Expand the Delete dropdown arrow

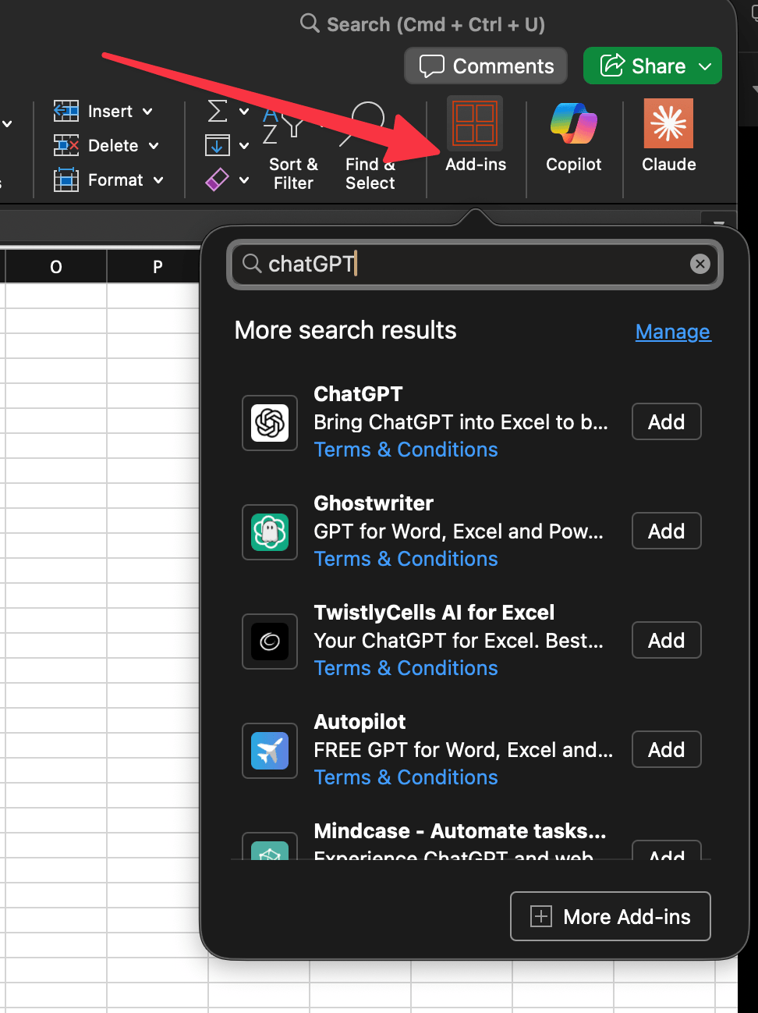tap(154, 146)
